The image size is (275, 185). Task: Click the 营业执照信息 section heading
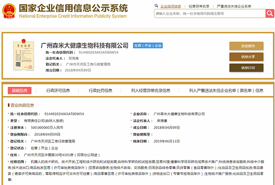pos(22,105)
